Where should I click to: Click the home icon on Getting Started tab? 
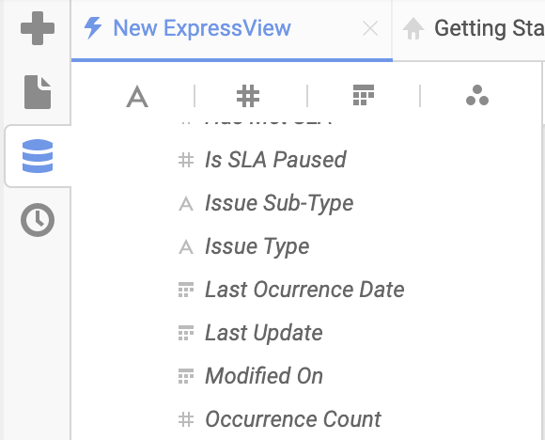413,28
